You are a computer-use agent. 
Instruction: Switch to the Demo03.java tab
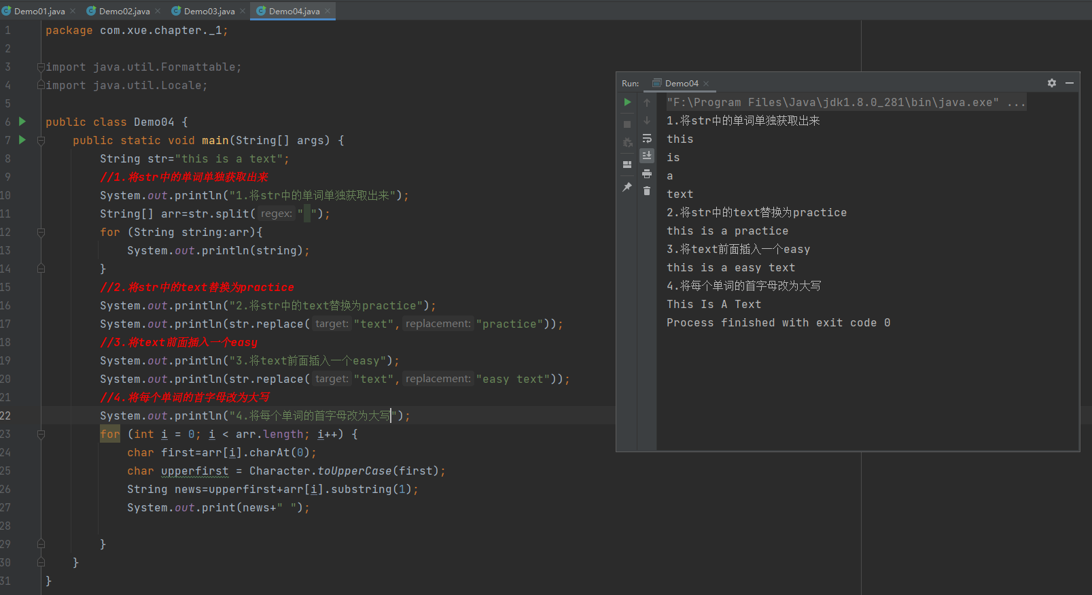click(209, 11)
